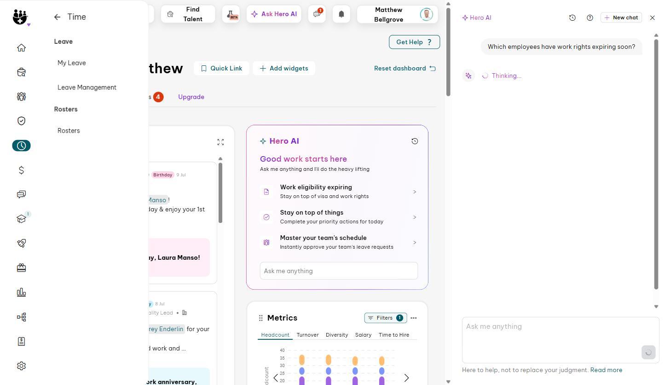Open the Metrics Filters dropdown

tap(386, 318)
